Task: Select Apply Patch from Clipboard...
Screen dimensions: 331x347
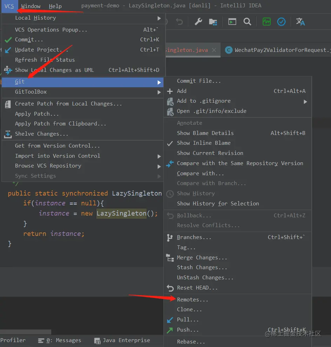Action: click(83, 124)
